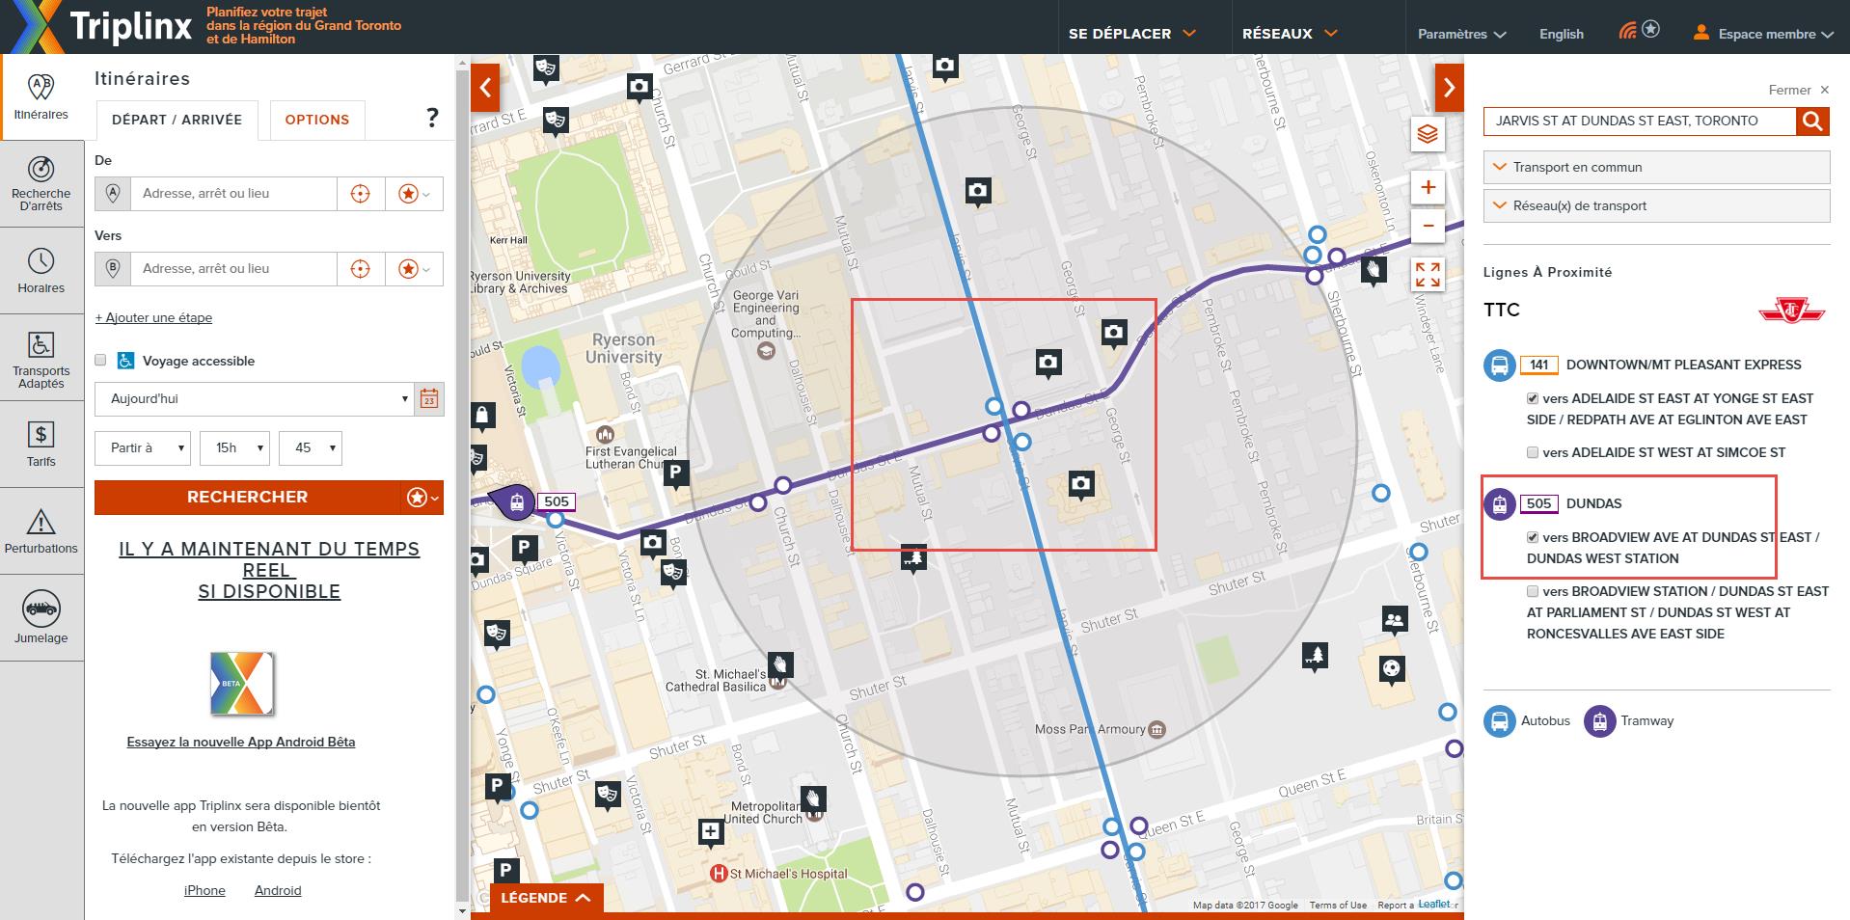Switch to the OPTIONS tab
The height and width of the screenshot is (920, 1850).
(316, 120)
